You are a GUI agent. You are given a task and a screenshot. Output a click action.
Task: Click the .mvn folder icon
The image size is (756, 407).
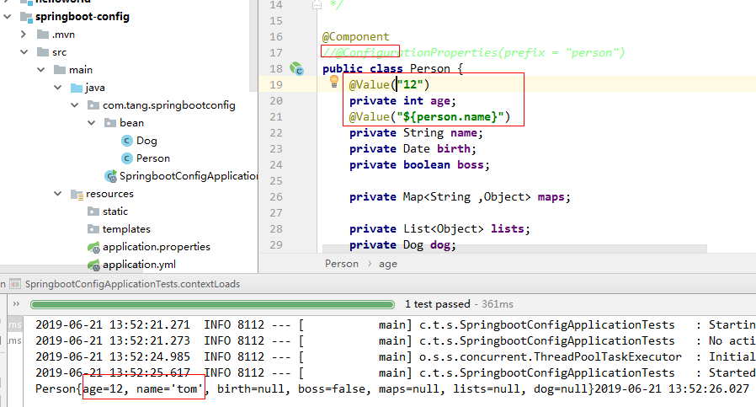43,35
